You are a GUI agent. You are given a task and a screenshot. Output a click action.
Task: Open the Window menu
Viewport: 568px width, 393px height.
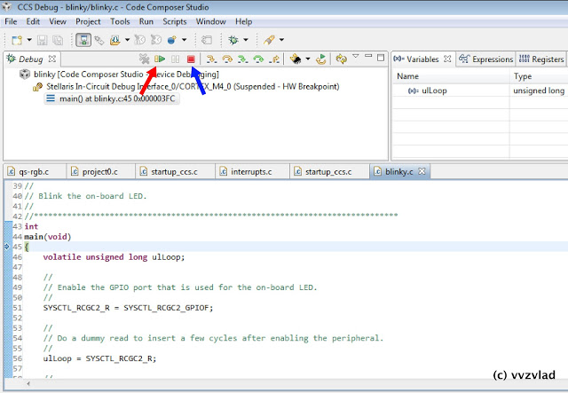pos(211,21)
